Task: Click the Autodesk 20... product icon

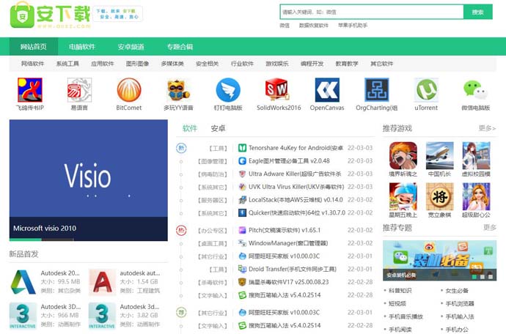Action: (x=23, y=282)
